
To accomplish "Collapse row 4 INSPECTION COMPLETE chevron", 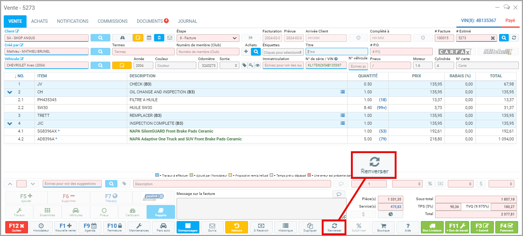I will pyautogui.click(x=10, y=123).
